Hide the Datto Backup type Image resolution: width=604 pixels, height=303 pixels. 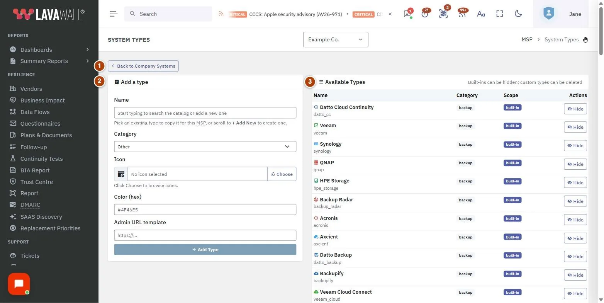[575, 257]
